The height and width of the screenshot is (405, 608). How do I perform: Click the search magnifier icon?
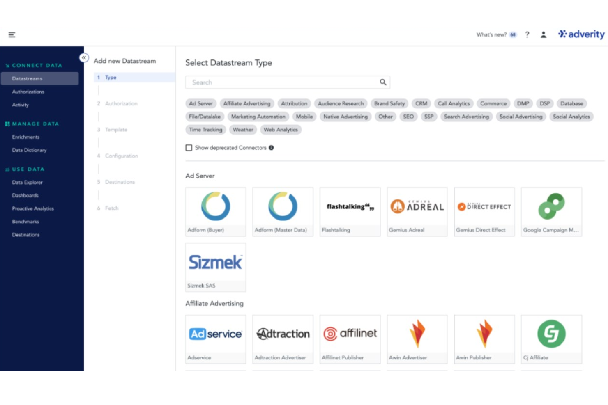[x=383, y=82]
